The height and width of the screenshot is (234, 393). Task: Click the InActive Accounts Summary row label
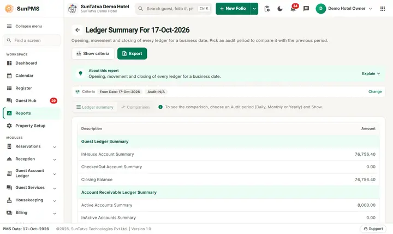click(x=108, y=218)
